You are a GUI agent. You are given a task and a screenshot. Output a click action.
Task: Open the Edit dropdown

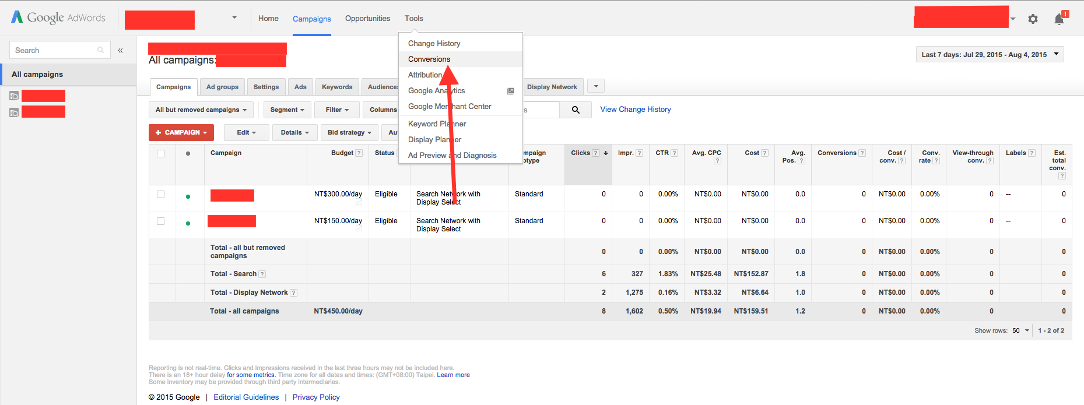[x=246, y=132]
